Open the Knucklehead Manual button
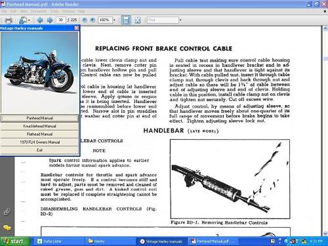328x246 pixels. click(x=39, y=126)
